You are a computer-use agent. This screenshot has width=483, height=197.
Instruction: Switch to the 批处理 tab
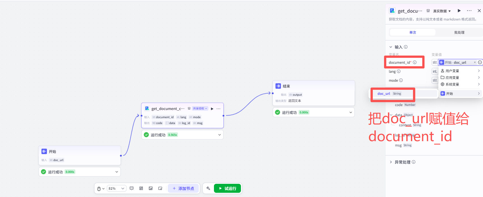click(x=459, y=32)
